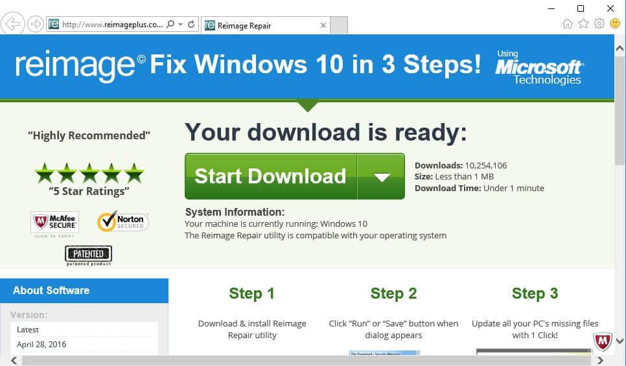Click the horizontal scrollbar right arrow
Image resolution: width=626 pixels, height=366 pixels.
600,360
